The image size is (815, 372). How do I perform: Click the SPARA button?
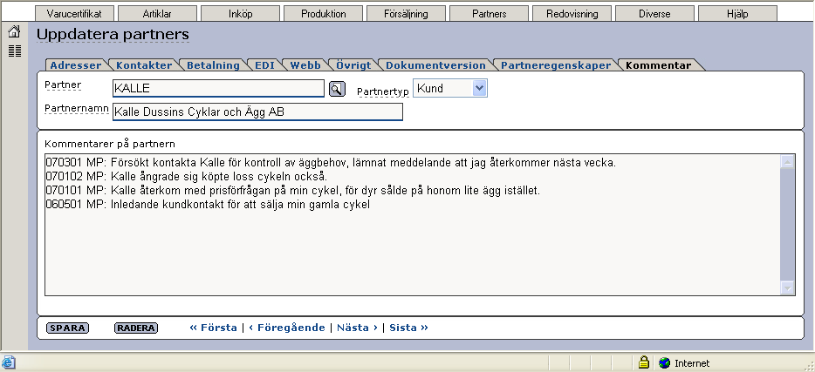[x=67, y=328]
